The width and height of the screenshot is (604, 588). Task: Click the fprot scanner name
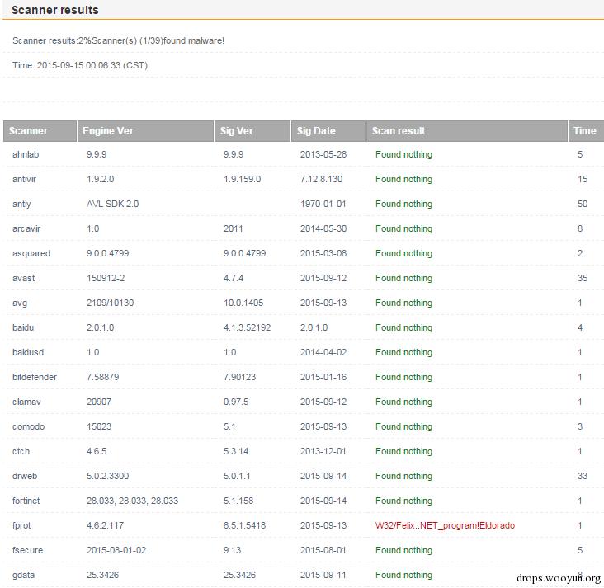pos(22,525)
